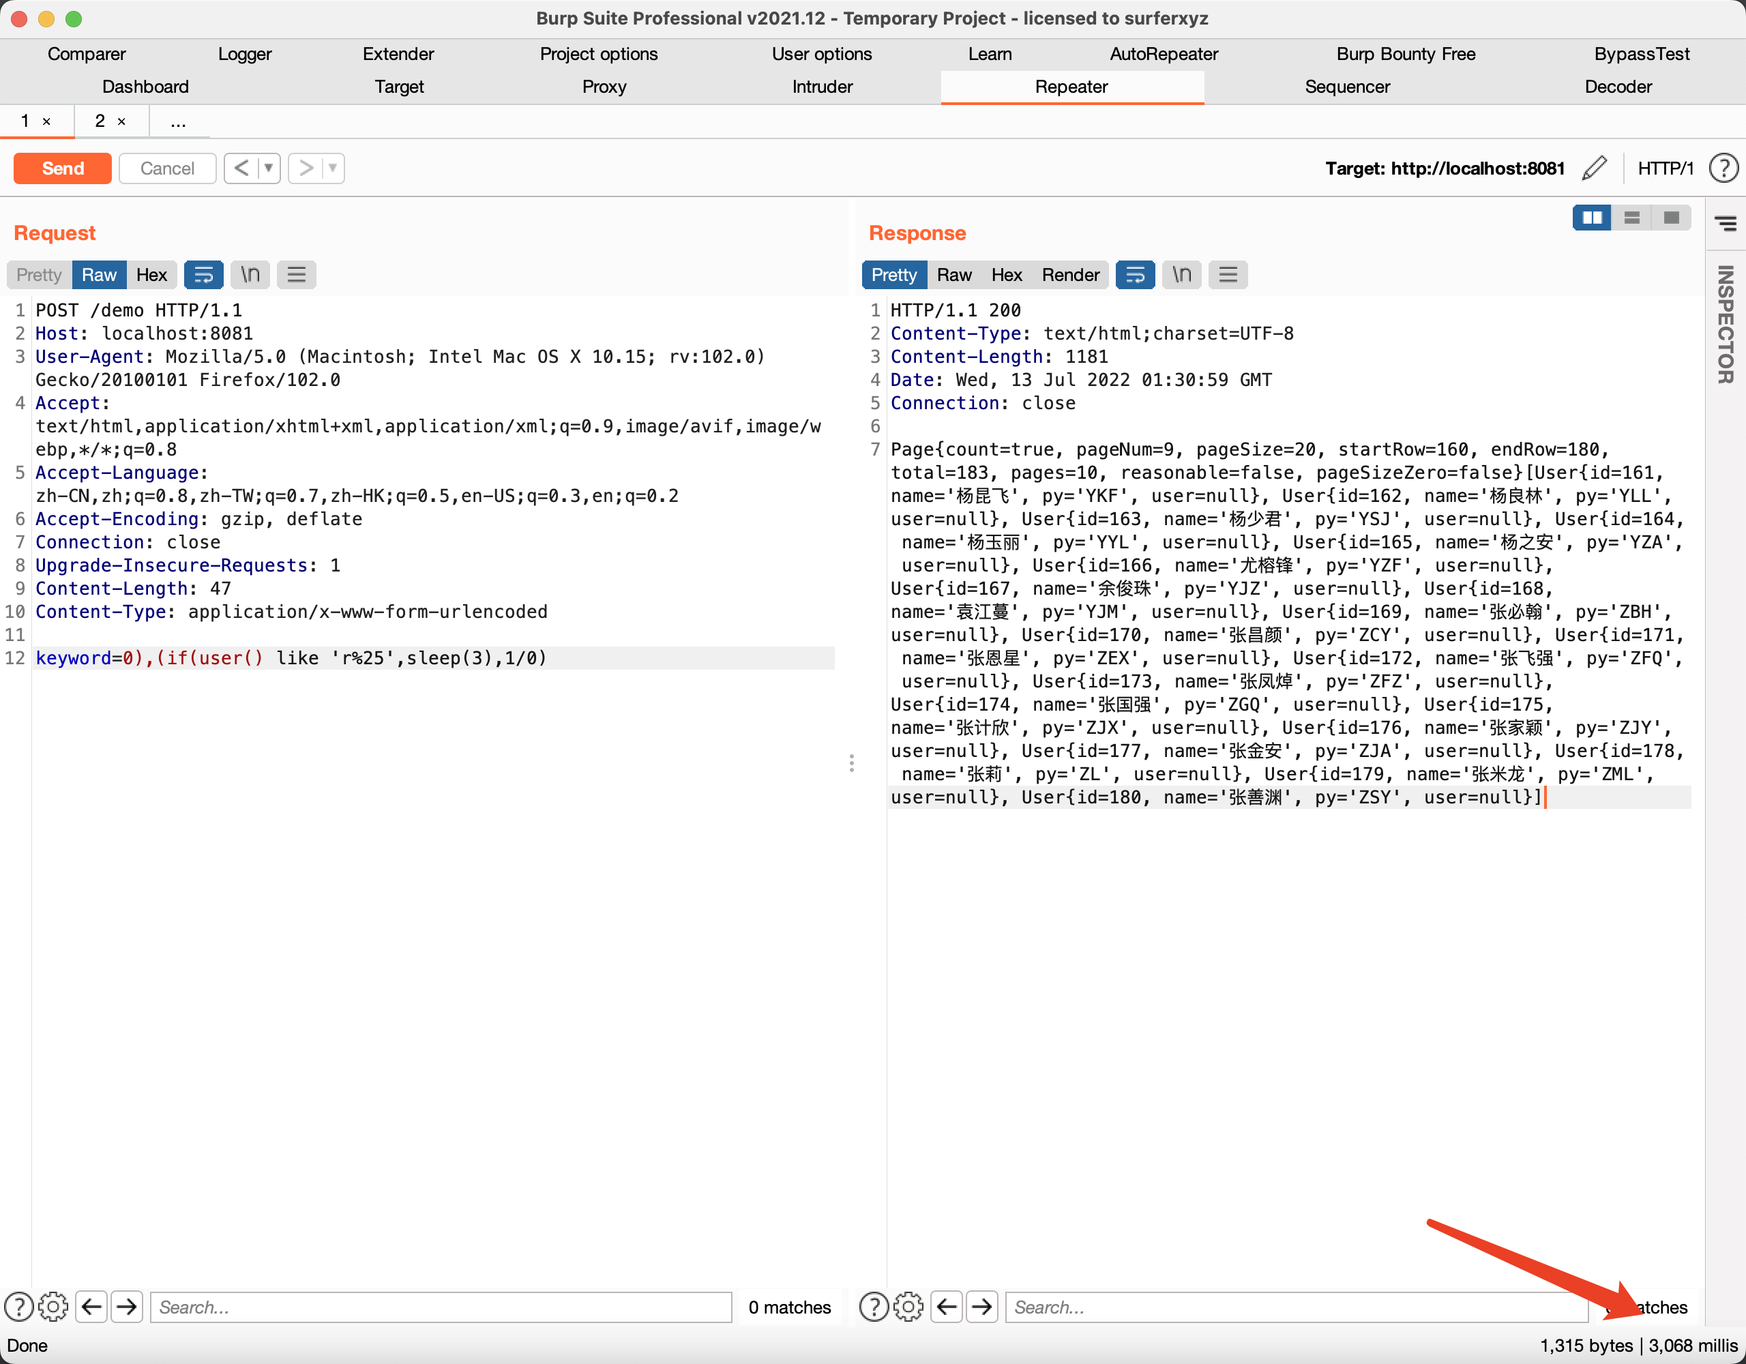
Task: Select side-by-side split layout icon
Action: click(x=1592, y=218)
